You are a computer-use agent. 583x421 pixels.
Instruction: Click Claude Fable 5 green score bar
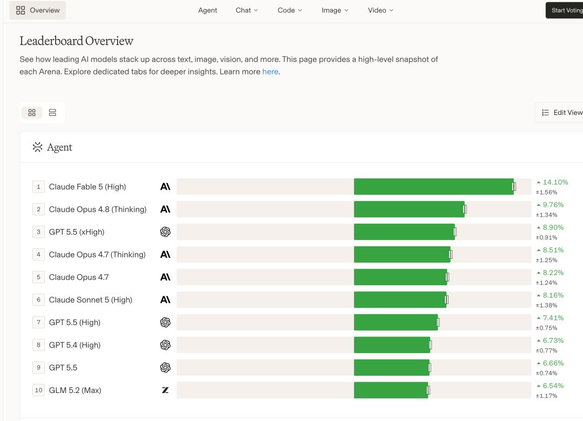(433, 187)
